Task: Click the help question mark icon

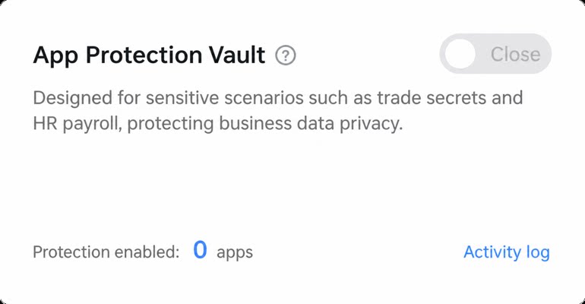Action: coord(286,55)
